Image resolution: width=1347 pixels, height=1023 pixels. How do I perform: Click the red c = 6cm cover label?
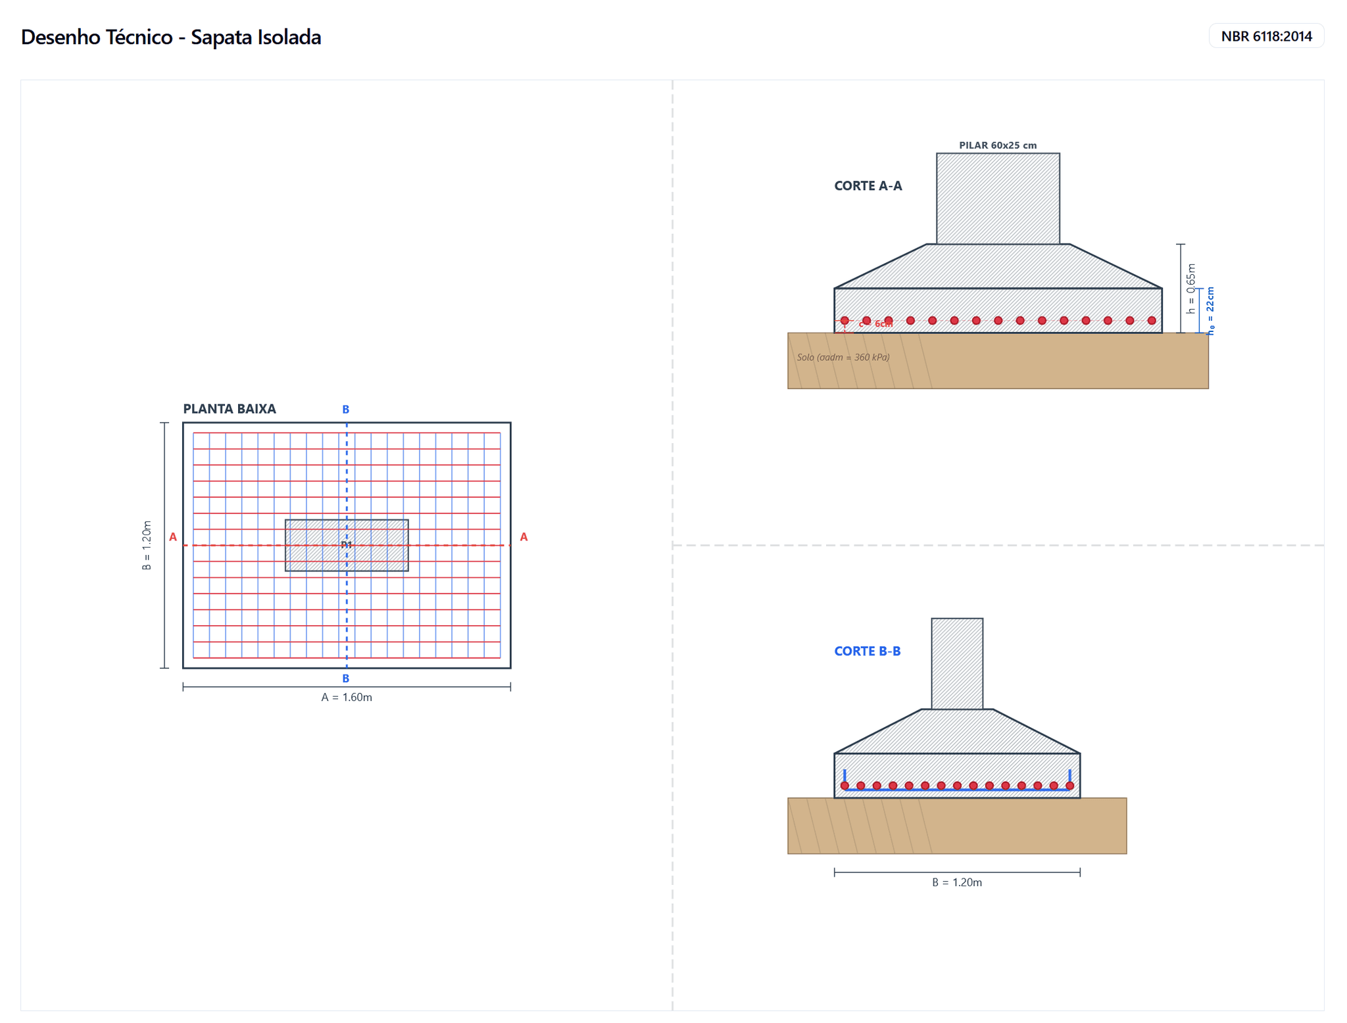[x=875, y=324]
